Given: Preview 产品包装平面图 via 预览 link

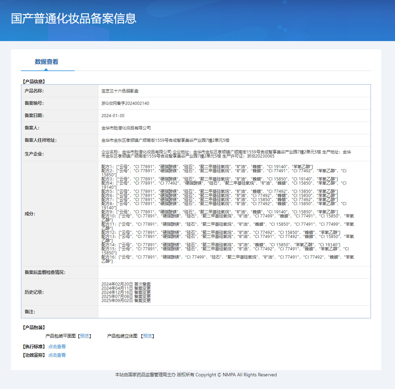Looking at the screenshot, I should (84, 336).
